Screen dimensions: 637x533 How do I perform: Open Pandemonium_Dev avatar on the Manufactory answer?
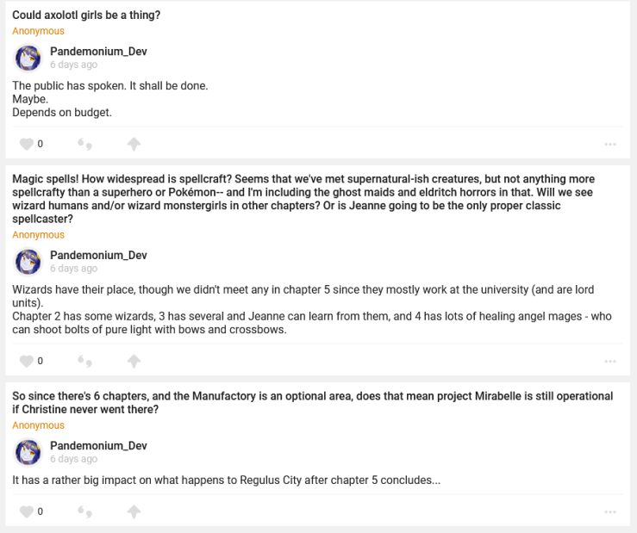tap(28, 451)
